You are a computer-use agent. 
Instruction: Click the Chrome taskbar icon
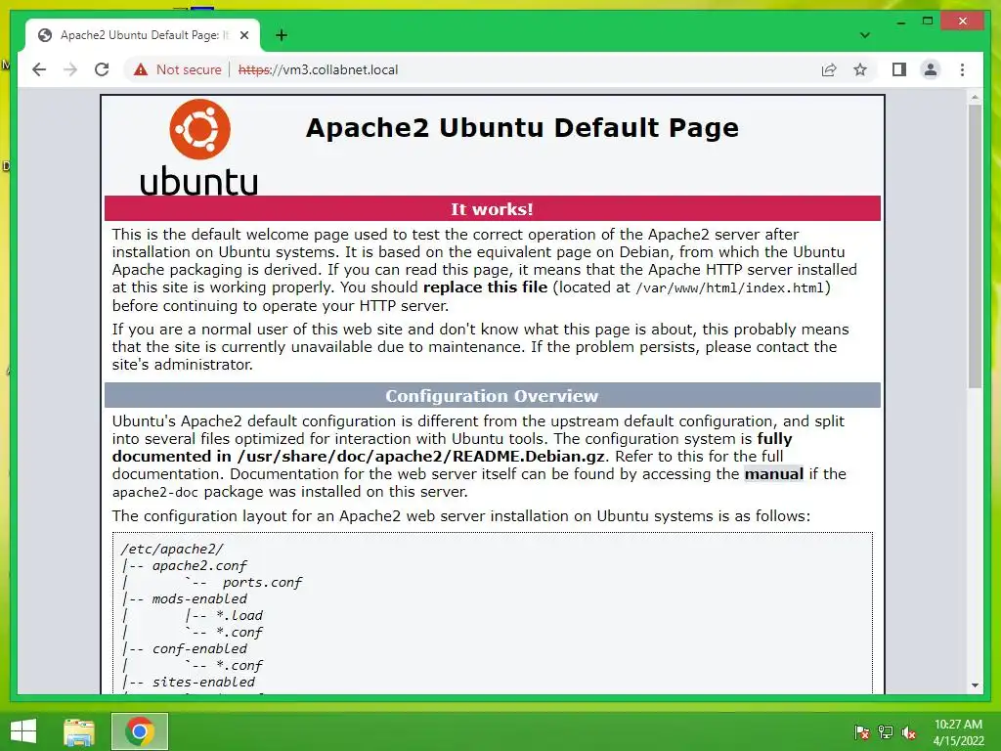(x=140, y=731)
